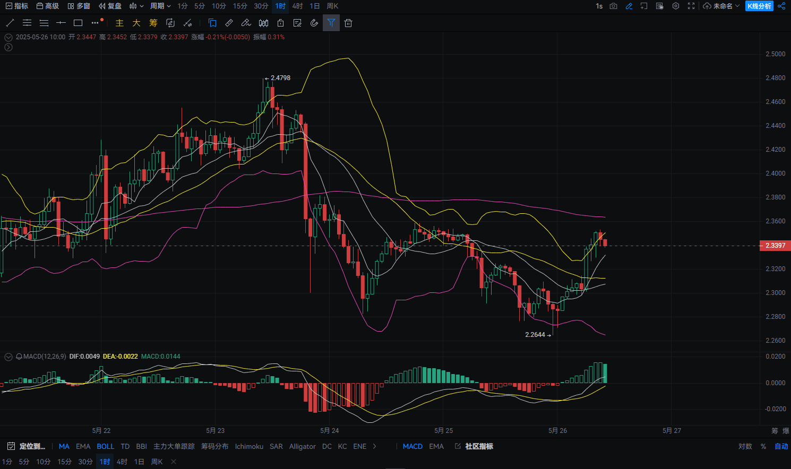Take a chart screenshot with camera icon
This screenshot has height=469, width=791.
[x=614, y=6]
